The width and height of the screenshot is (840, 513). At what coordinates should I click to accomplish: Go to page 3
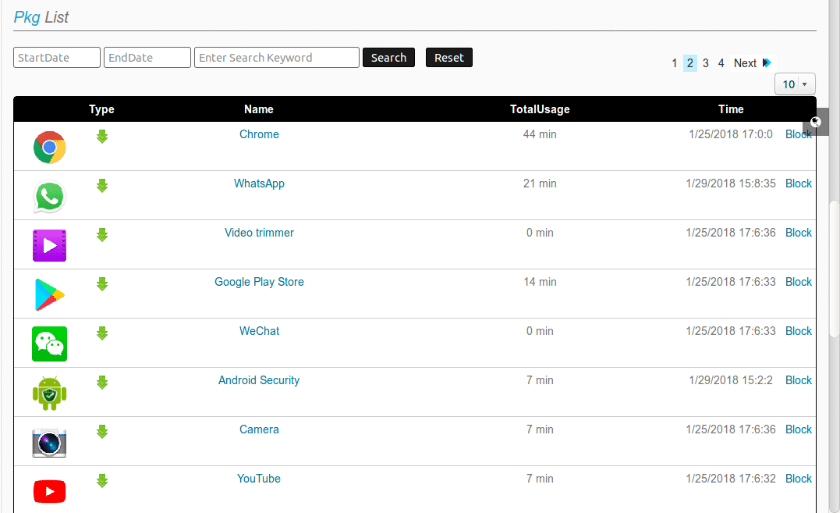706,63
